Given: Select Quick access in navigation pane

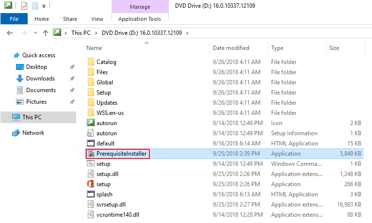Looking at the screenshot, I should [39, 55].
